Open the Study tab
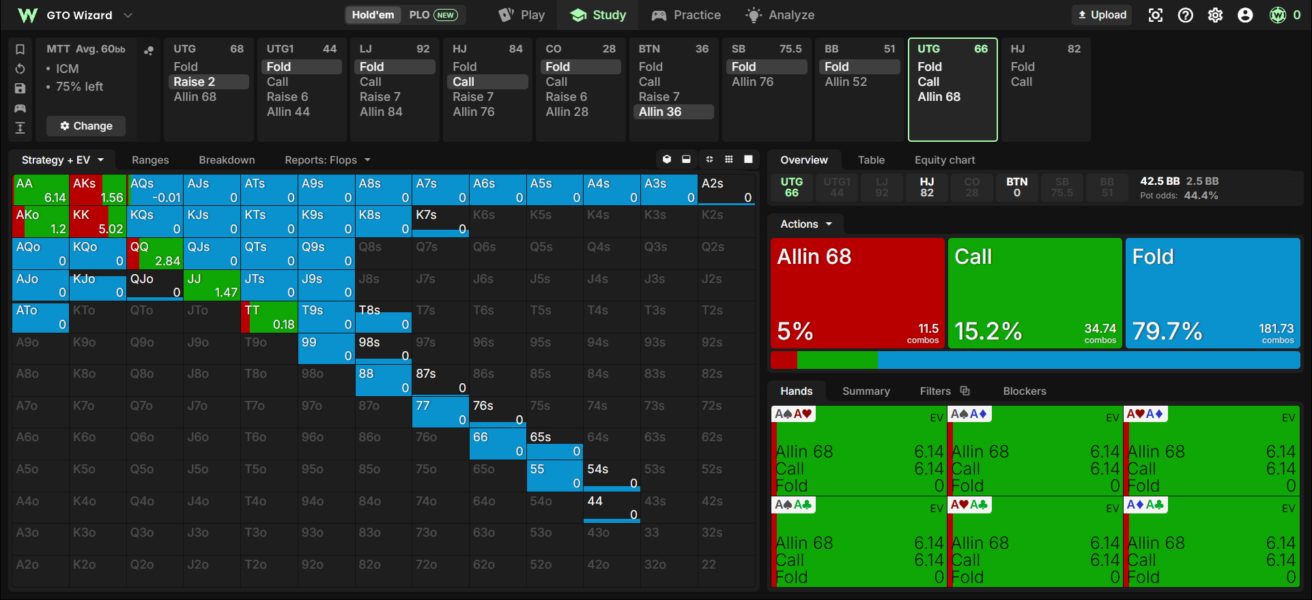Image resolution: width=1312 pixels, height=600 pixels. click(599, 15)
